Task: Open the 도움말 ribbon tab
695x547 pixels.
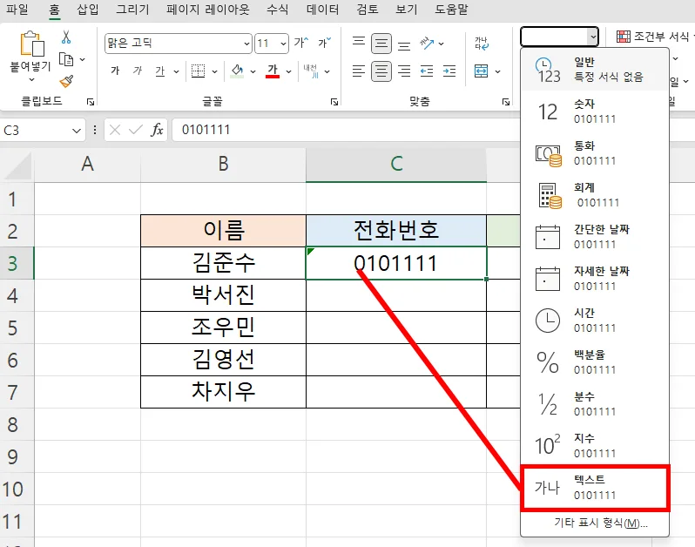Action: point(451,10)
